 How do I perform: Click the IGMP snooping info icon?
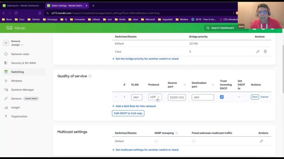[x=177, y=133]
